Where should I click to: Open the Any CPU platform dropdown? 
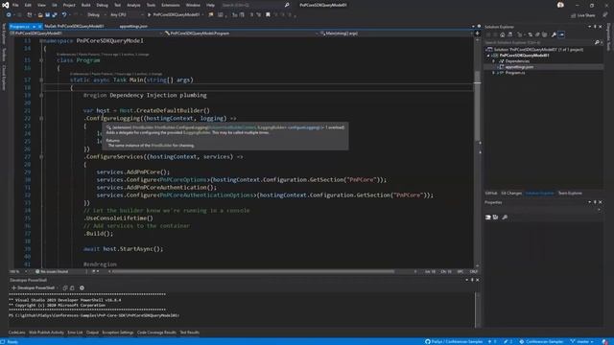coord(126,15)
